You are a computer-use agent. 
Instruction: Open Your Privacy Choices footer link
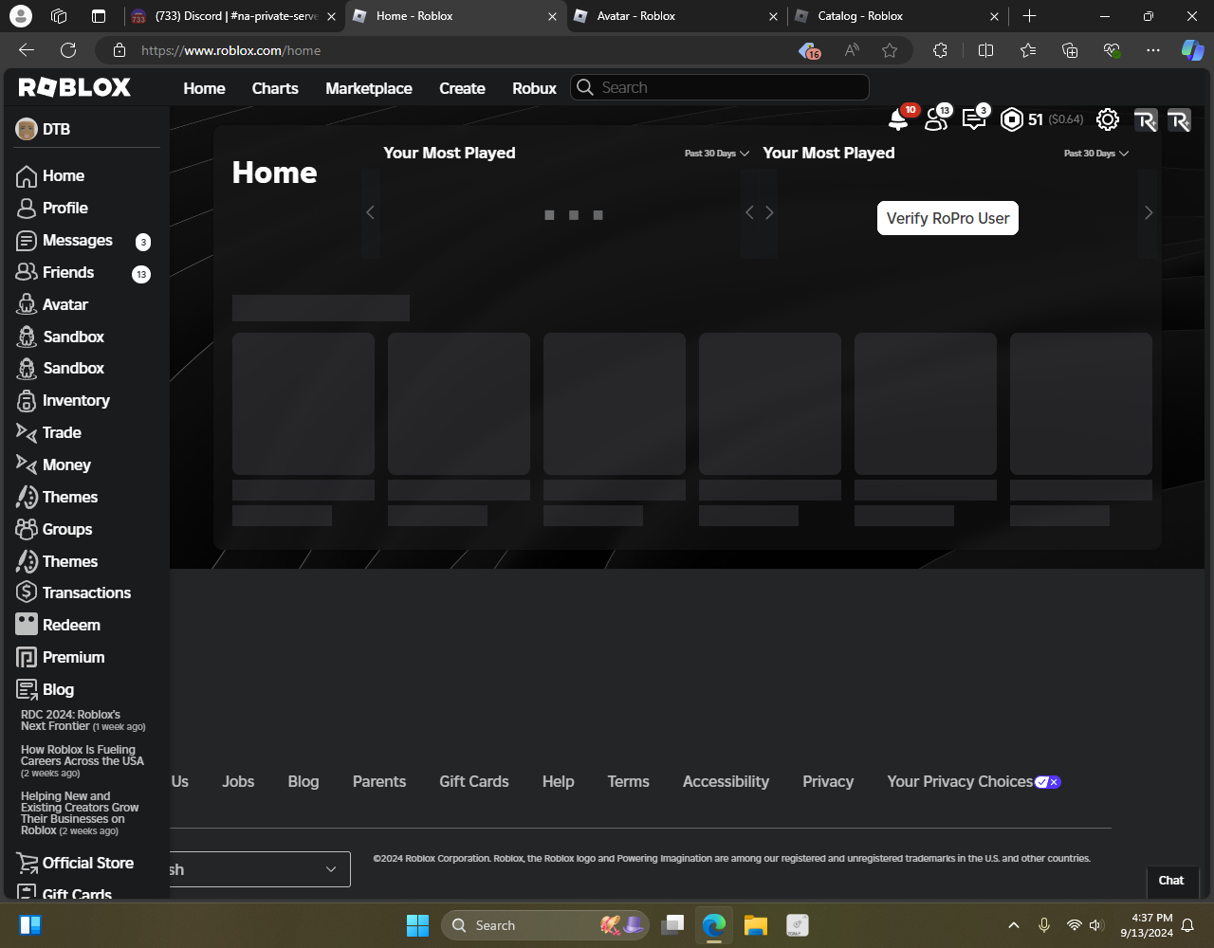(x=974, y=781)
